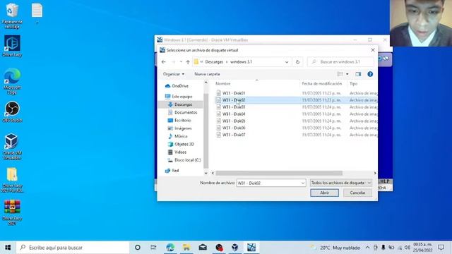Open the recent locations dropdown arrow
Image resolution: width=452 pixels, height=254 pixels.
point(181,62)
